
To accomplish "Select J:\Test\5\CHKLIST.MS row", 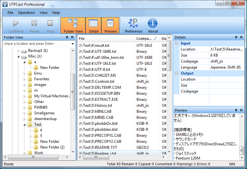I will [x=122, y=75].
